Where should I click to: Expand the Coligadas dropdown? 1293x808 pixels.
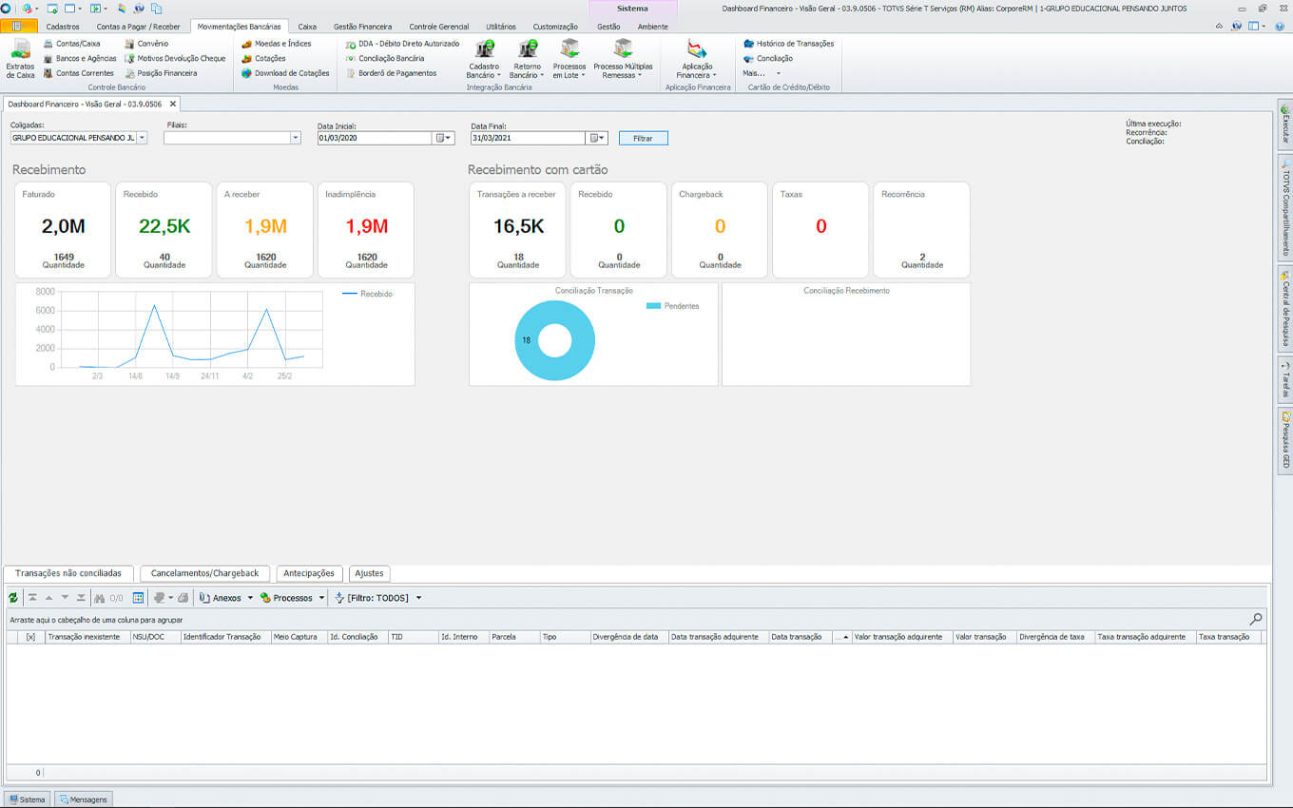[143, 138]
